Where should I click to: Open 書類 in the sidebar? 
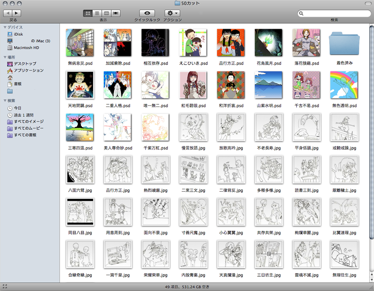click(x=14, y=84)
